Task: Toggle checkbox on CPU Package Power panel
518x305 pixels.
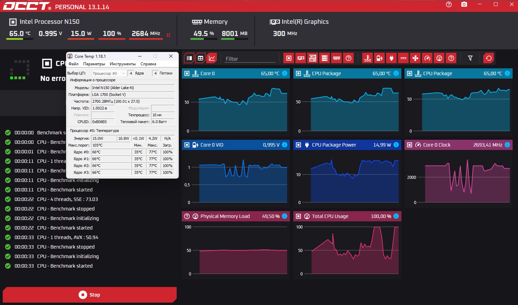Action: (x=298, y=145)
